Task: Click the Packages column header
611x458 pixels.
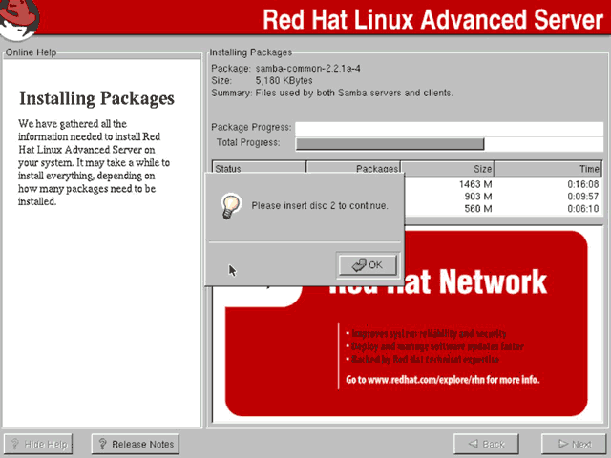Action: pyautogui.click(x=353, y=169)
